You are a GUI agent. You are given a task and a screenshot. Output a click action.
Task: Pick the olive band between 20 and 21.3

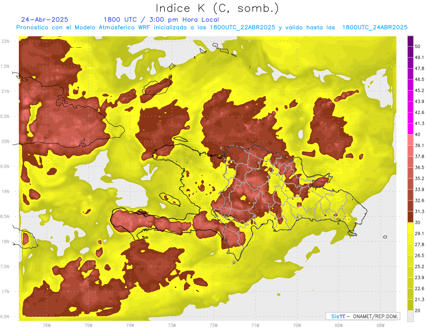[410, 305]
